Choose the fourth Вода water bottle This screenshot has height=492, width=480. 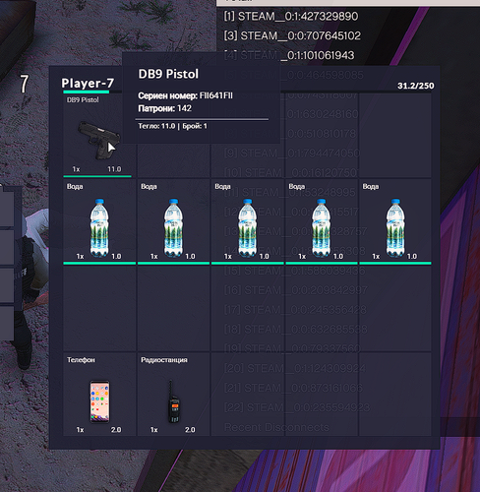(x=322, y=227)
